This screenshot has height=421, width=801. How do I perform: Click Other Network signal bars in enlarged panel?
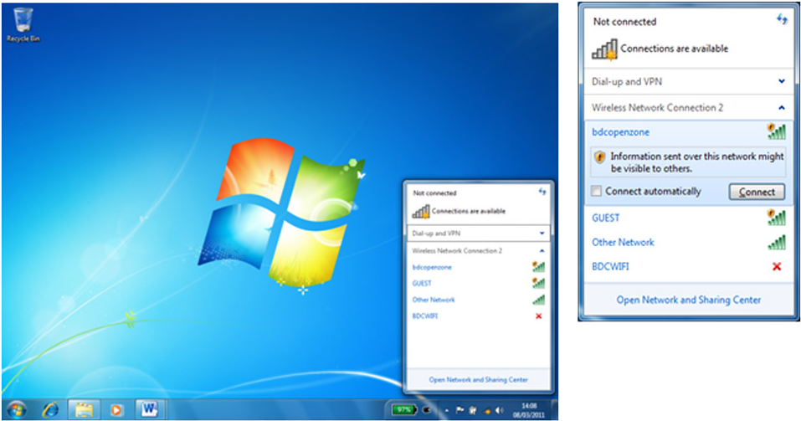pos(777,242)
